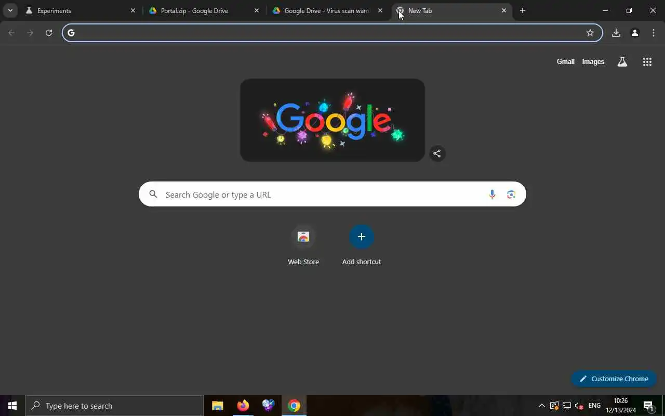This screenshot has height=416, width=665.
Task: Switch to the Portal.zip Google Drive tab
Action: tap(204, 10)
